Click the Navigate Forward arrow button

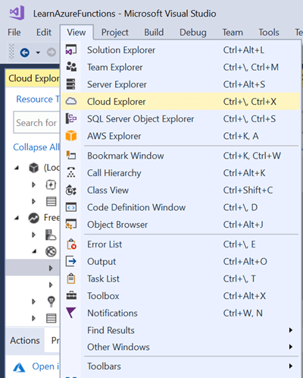[52, 52]
